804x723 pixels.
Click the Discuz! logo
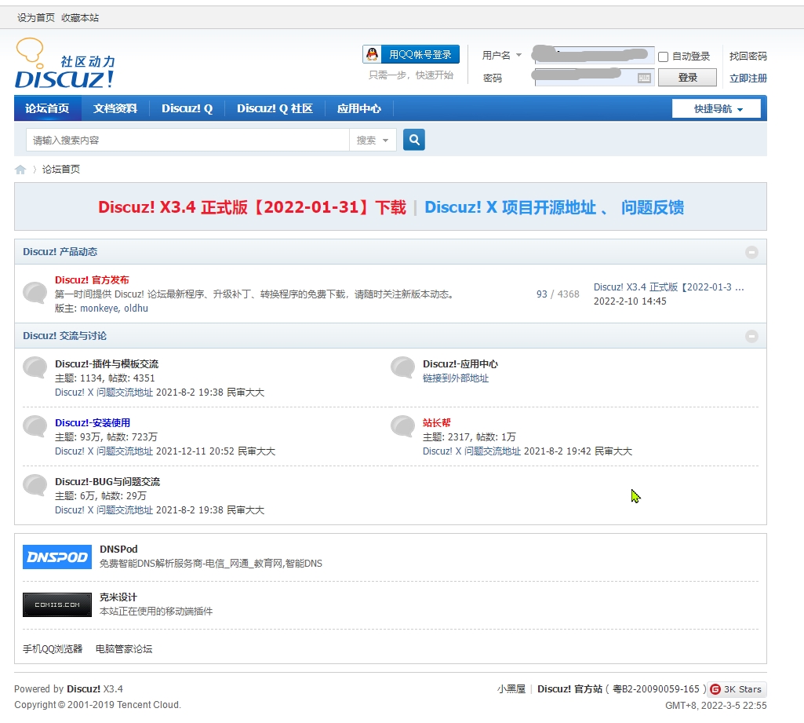(x=65, y=64)
